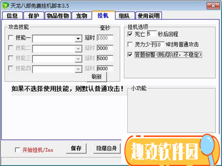Viewport: 222px width, 166px height.
Task: Disable 答题报警 checkbox
Action: (x=130, y=55)
